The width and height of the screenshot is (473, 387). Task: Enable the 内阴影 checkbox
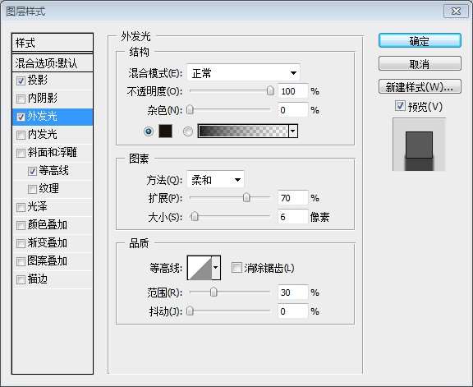[x=21, y=99]
